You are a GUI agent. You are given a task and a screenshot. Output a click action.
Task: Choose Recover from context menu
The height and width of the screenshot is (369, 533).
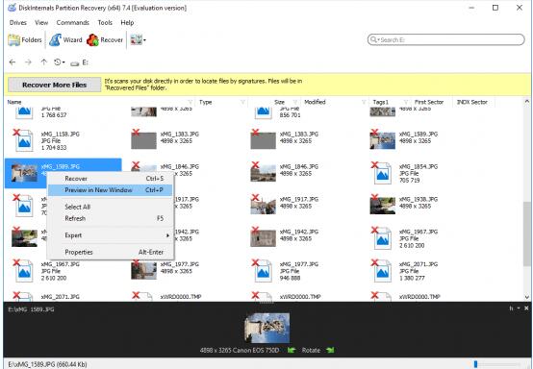point(110,179)
